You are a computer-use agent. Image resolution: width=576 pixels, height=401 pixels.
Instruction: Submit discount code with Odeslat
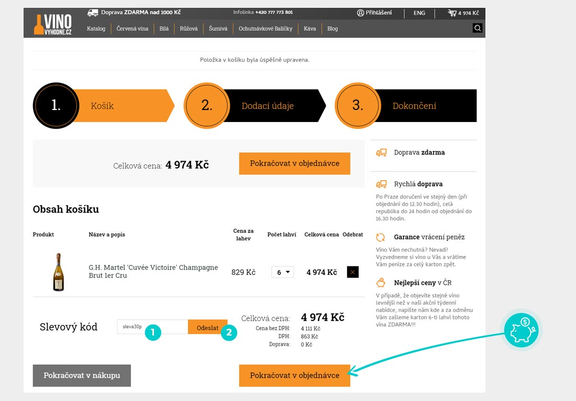[207, 328]
